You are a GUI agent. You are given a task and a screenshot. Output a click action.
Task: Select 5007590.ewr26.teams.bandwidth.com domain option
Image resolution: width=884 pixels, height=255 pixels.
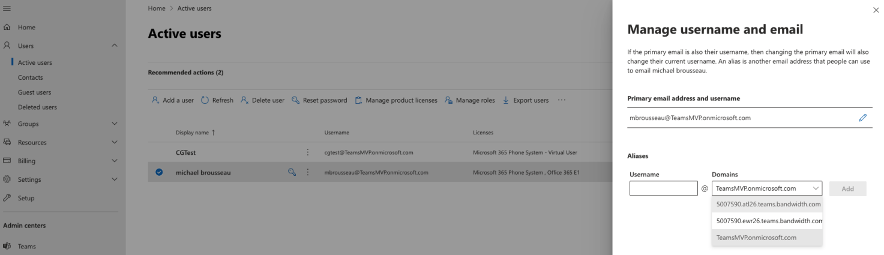pyautogui.click(x=767, y=221)
